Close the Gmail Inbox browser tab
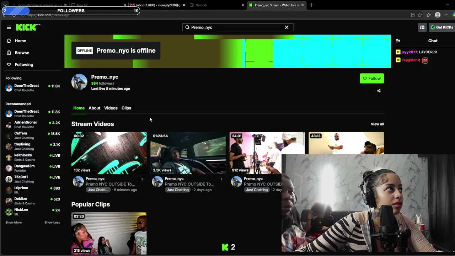 [x=184, y=5]
